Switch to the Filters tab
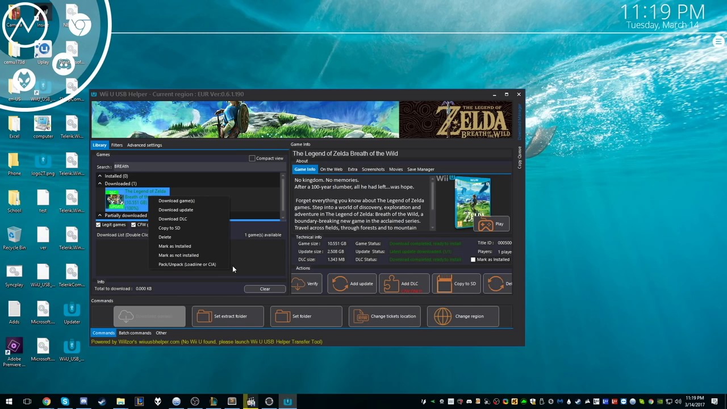Screen dimensions: 727x409 click(116, 145)
